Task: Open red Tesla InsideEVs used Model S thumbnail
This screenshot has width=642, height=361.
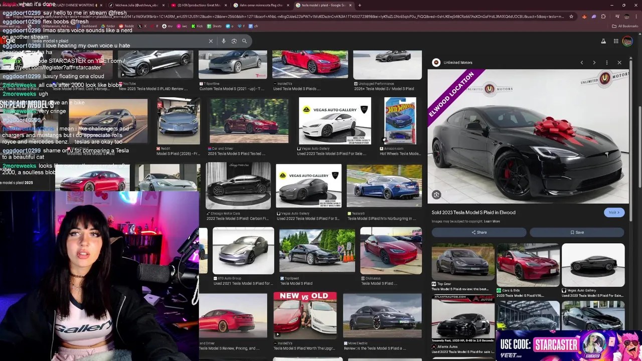Action: [x=310, y=64]
